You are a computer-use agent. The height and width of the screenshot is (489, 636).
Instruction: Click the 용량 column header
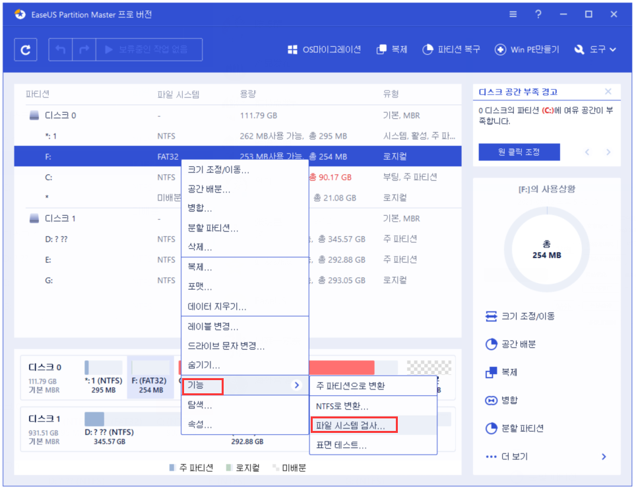point(248,94)
